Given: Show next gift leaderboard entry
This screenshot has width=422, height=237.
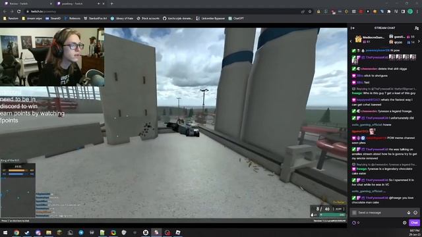Looking at the screenshot, I should (419, 41).
